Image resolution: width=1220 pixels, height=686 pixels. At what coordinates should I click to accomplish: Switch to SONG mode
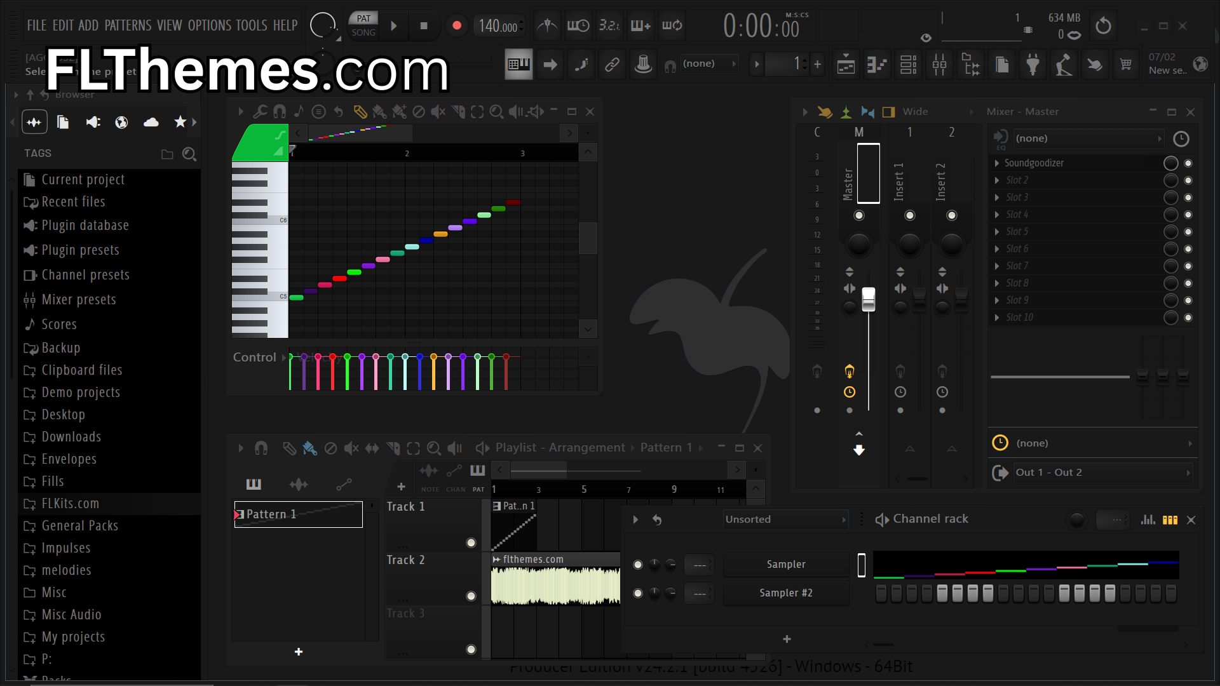(x=363, y=33)
